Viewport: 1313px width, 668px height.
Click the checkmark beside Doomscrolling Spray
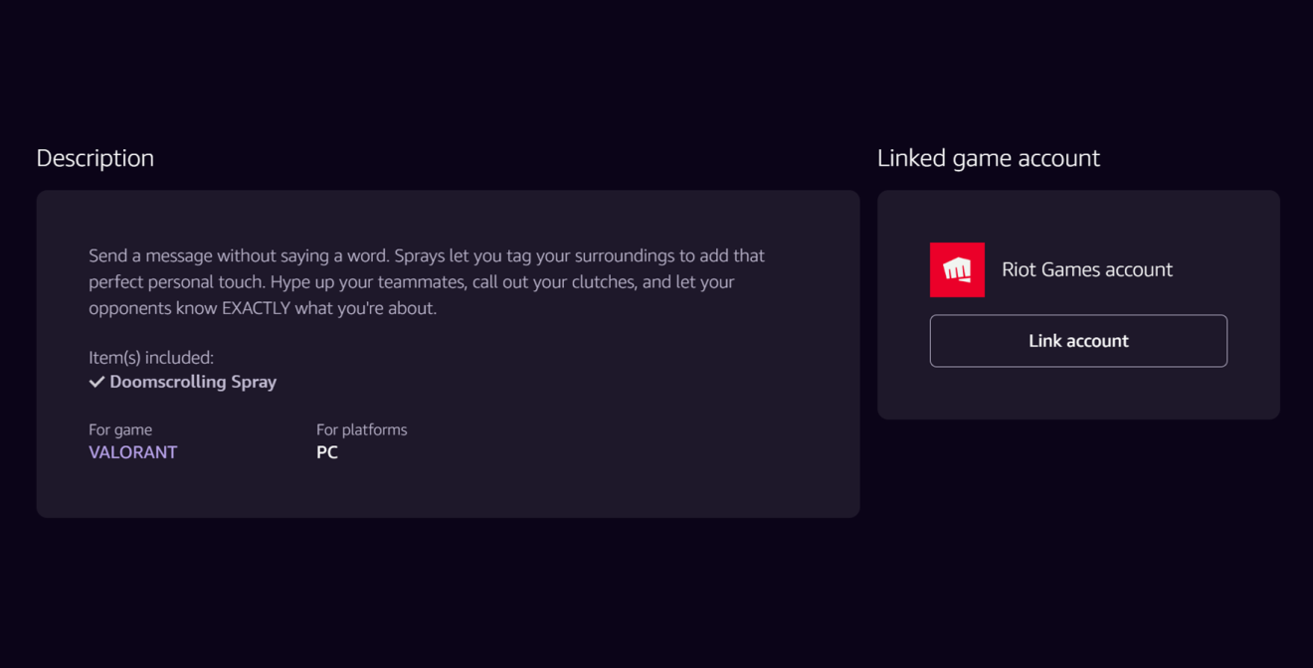96,382
